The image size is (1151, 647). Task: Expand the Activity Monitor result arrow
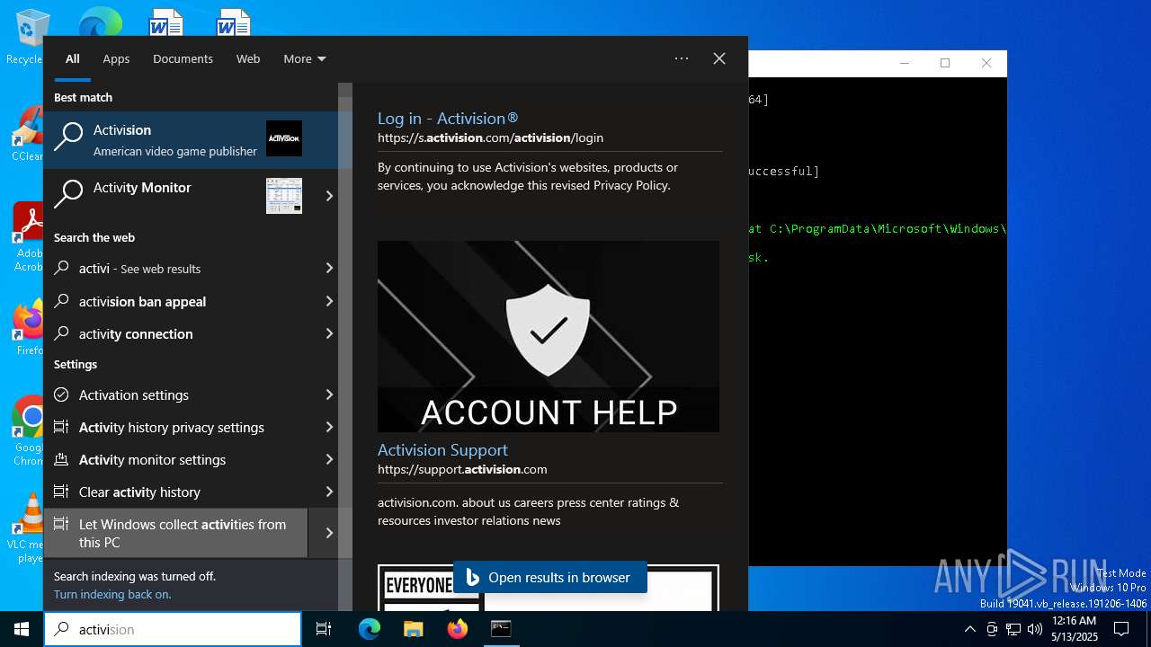(329, 196)
